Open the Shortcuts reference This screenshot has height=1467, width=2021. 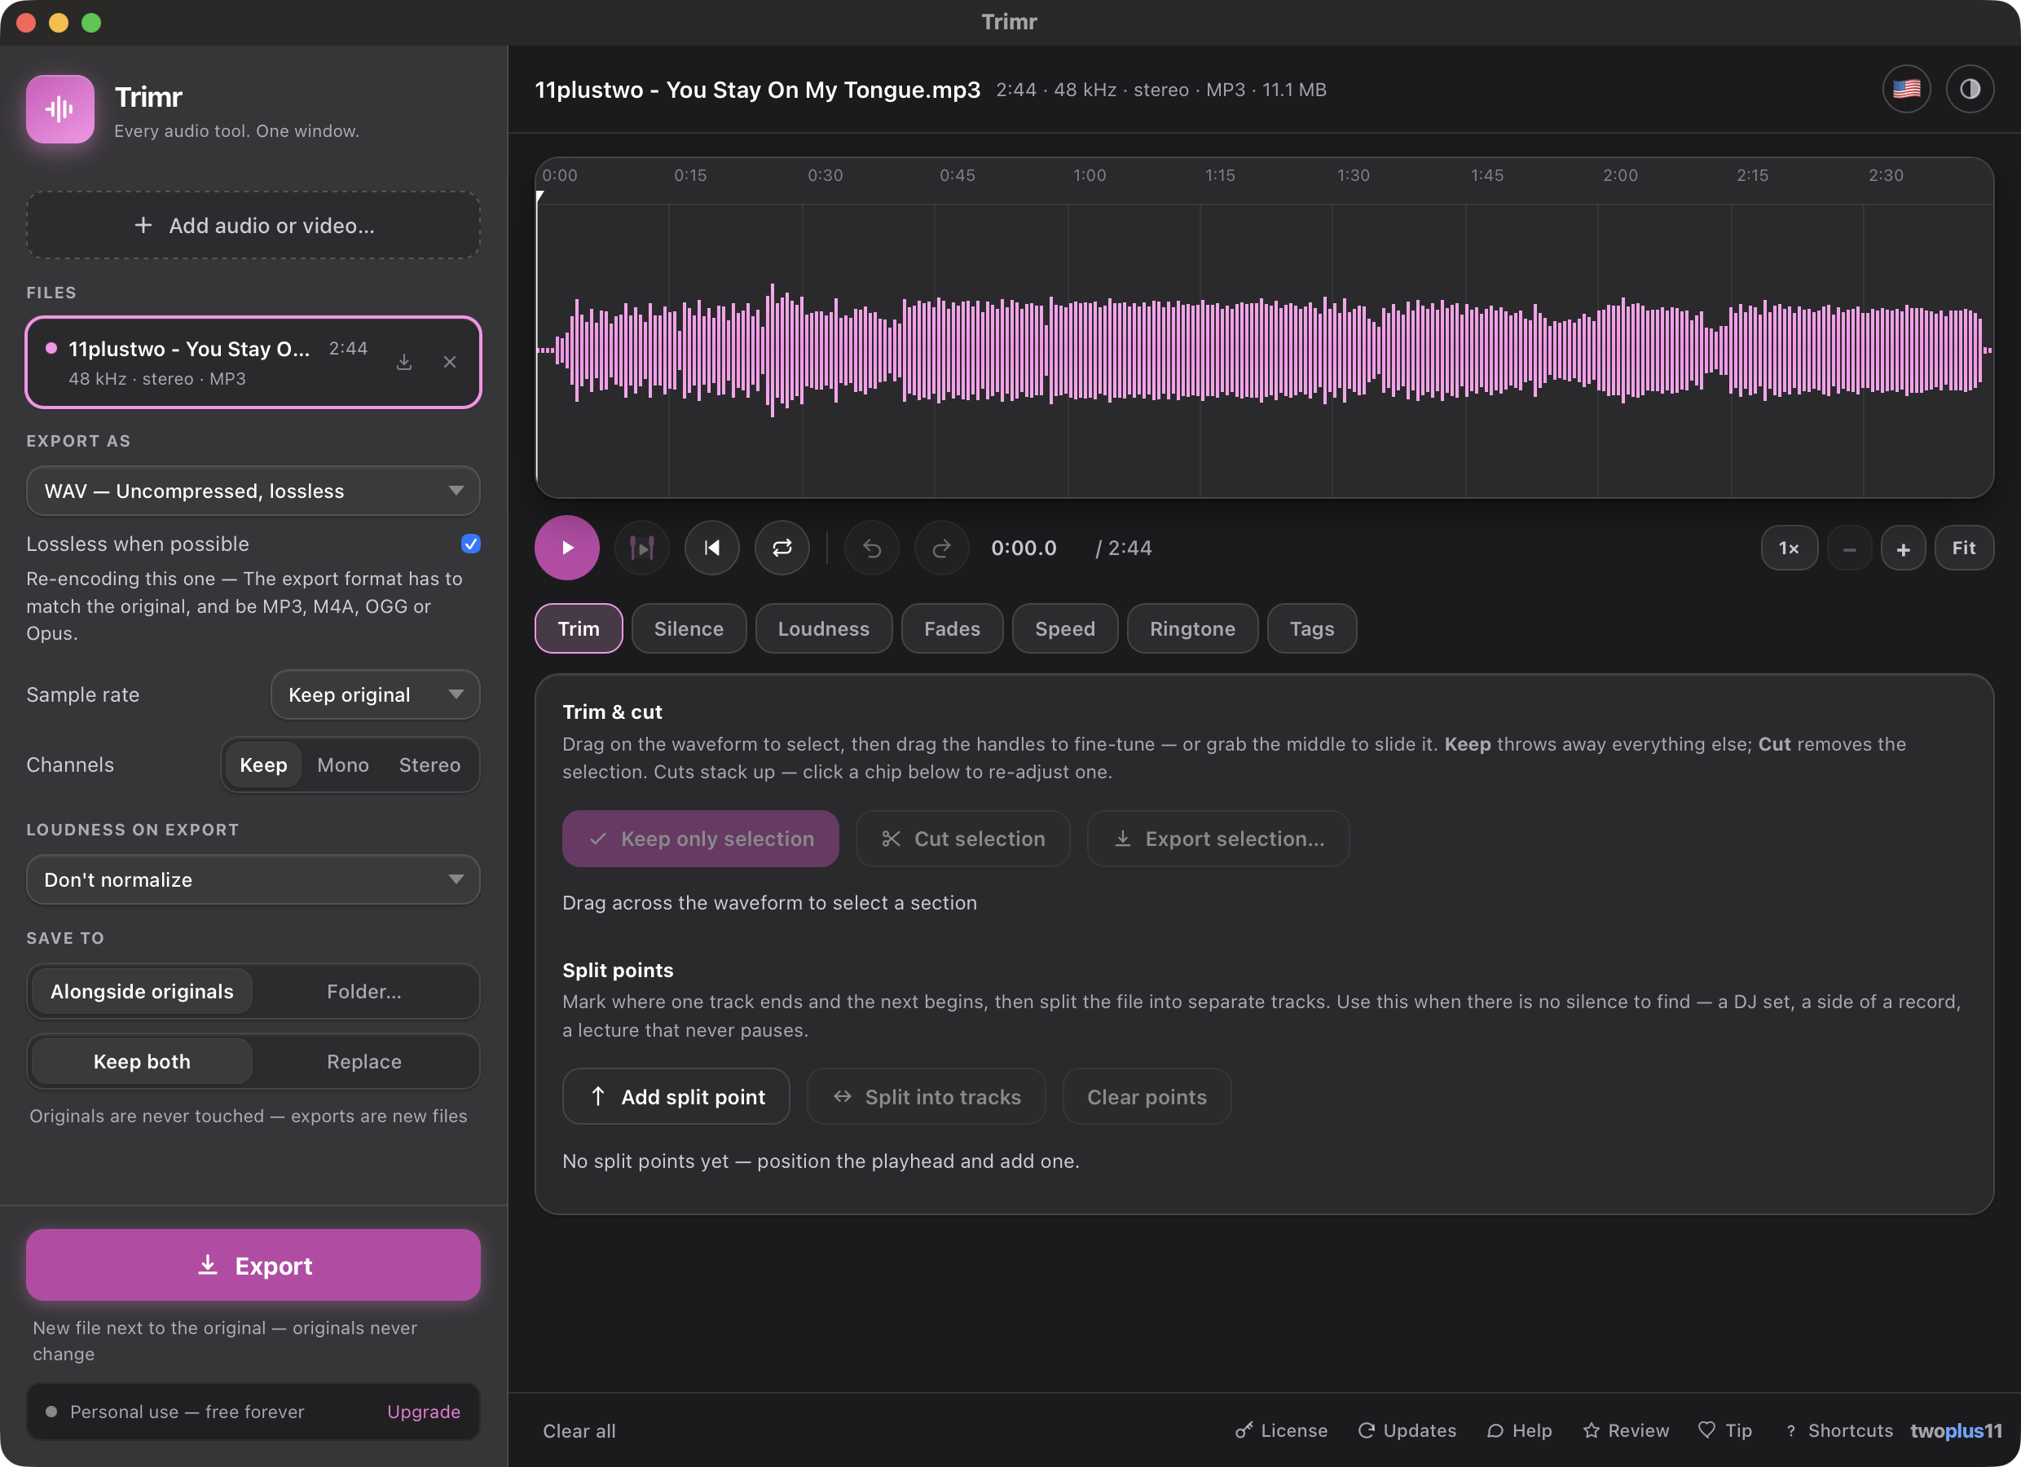[x=1838, y=1430]
